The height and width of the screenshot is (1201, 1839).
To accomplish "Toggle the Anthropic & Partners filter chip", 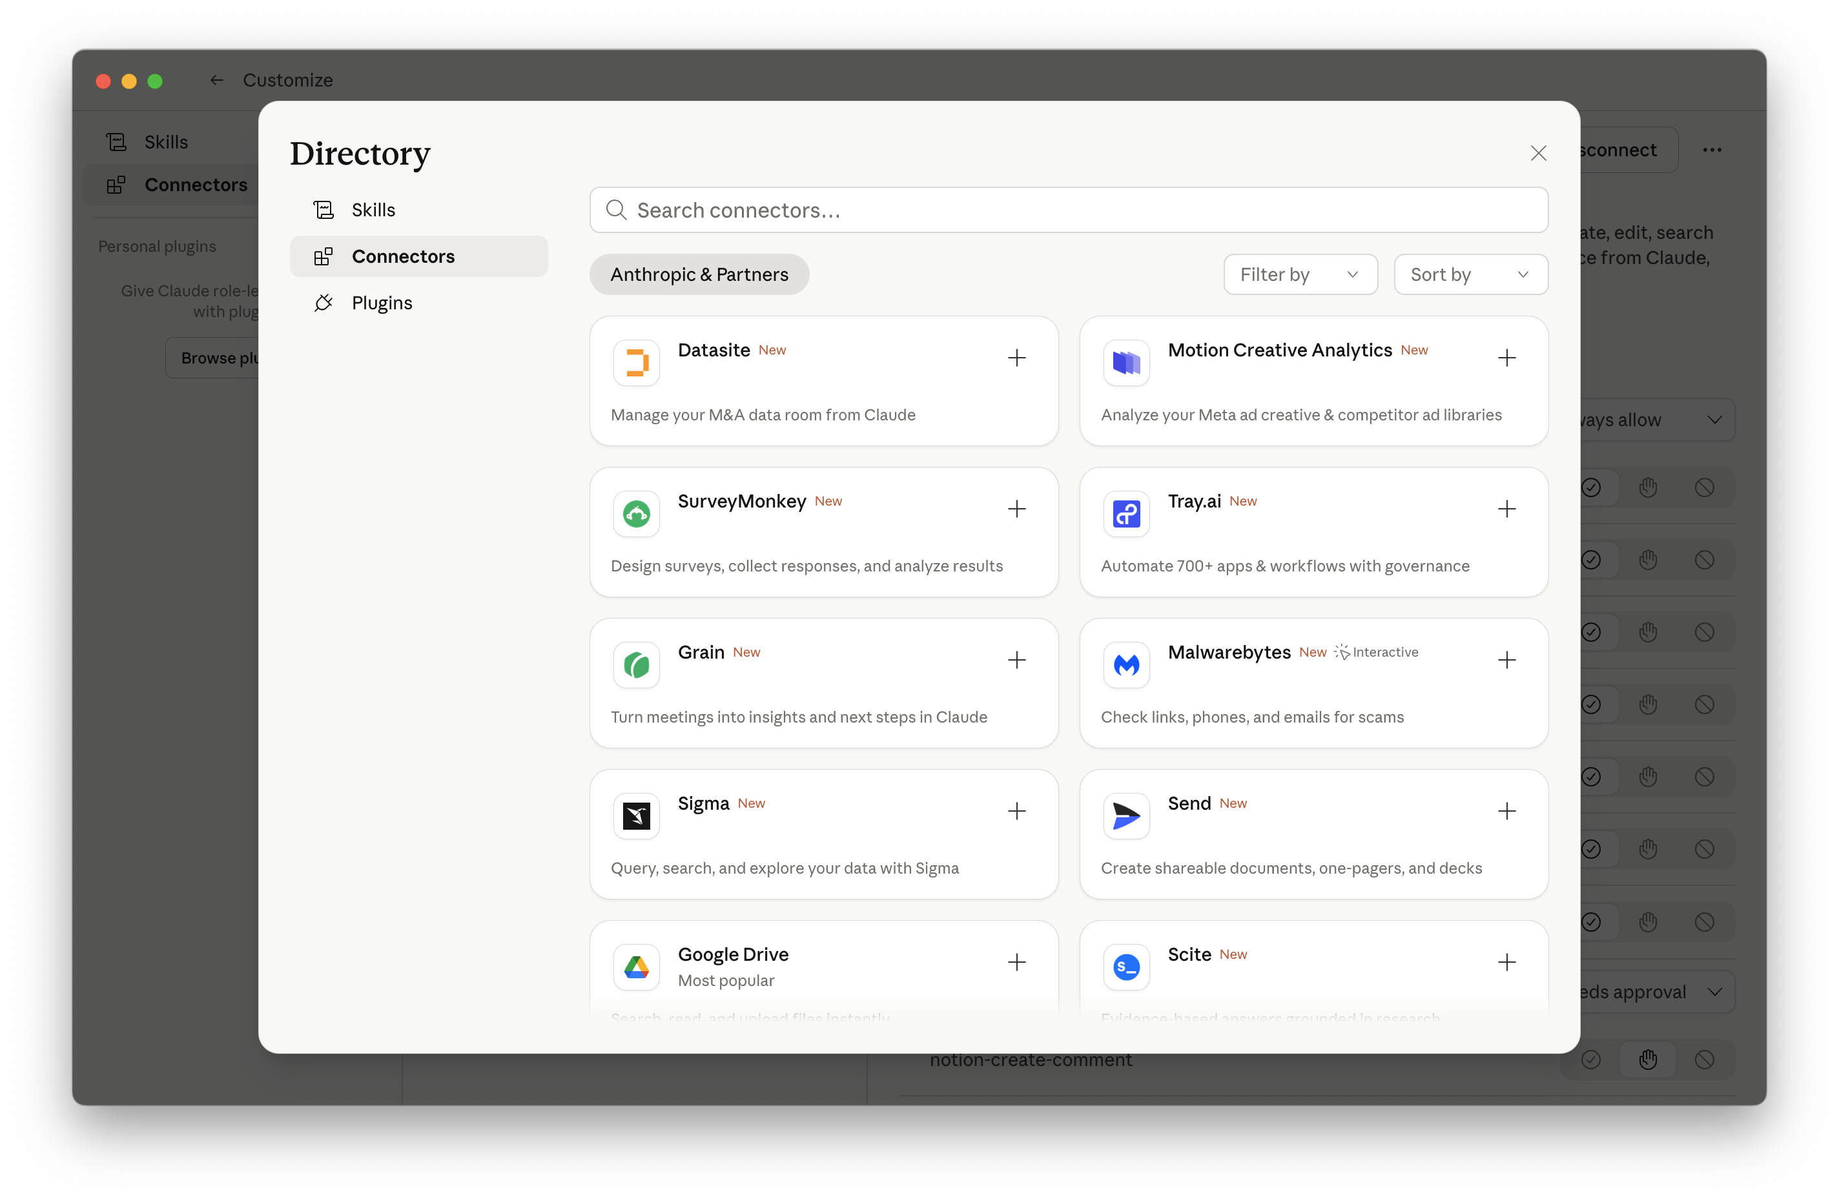I will coord(699,274).
